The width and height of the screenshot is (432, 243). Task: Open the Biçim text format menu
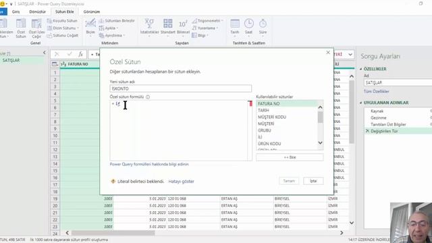90,27
